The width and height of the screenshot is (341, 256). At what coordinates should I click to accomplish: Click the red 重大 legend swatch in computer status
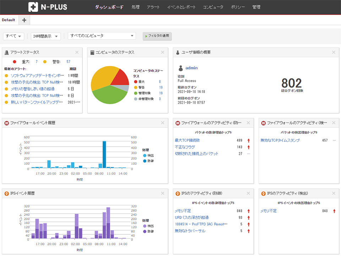click(x=135, y=82)
